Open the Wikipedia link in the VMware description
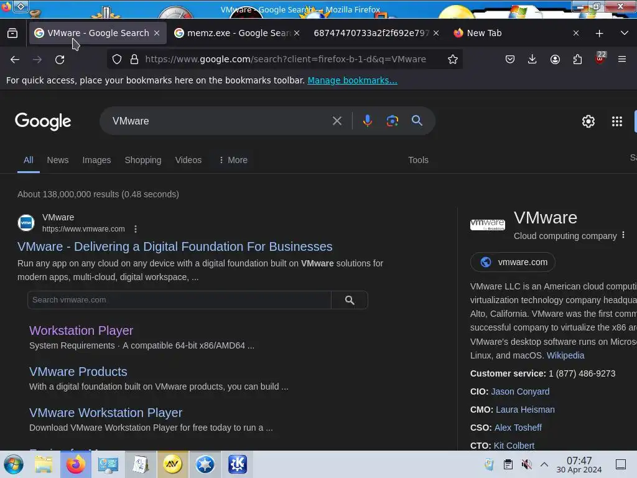637x478 pixels. [565, 355]
